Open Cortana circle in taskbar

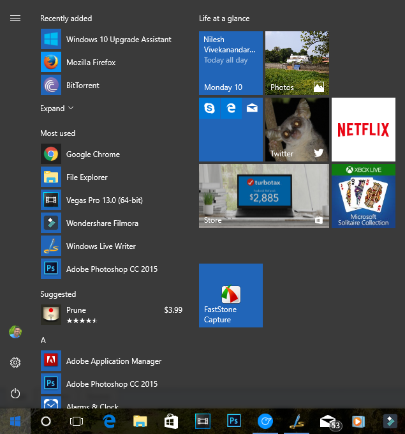(x=46, y=421)
